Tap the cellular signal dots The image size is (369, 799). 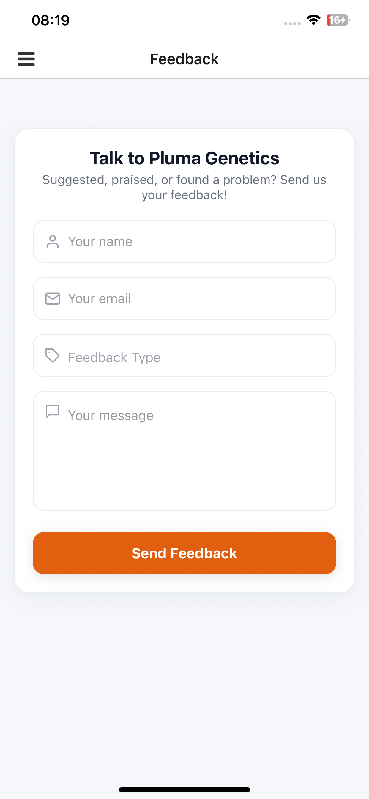292,23
